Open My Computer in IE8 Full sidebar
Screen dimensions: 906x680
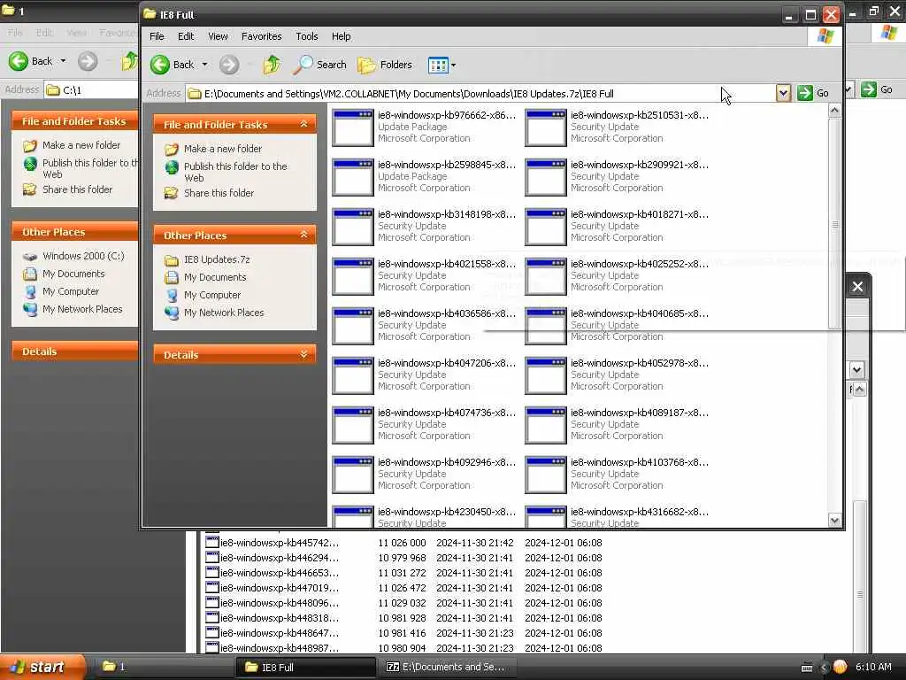[x=212, y=295]
